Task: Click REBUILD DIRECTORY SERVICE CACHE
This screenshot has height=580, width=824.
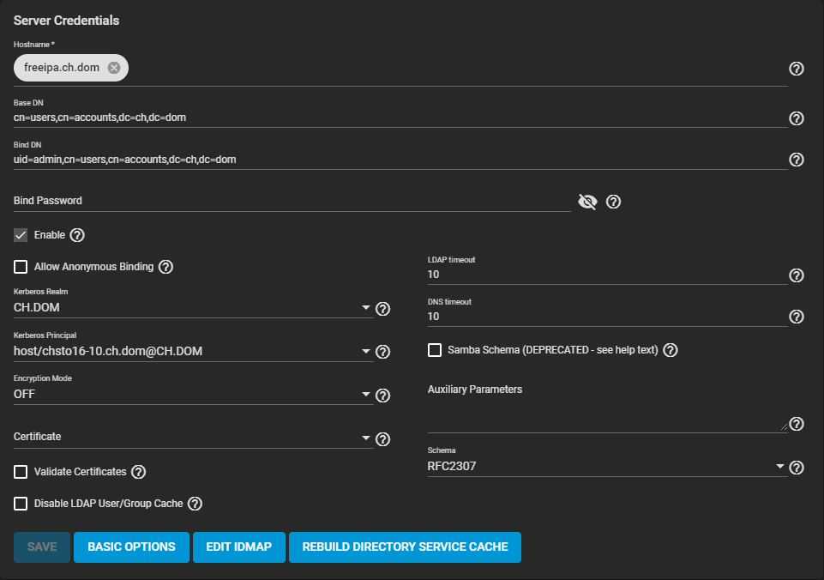Action: 405,547
